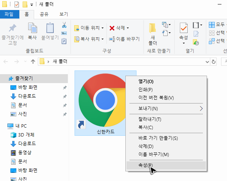Select 인쇄(P) in context menu
This screenshot has width=227, height=181.
tap(166, 89)
